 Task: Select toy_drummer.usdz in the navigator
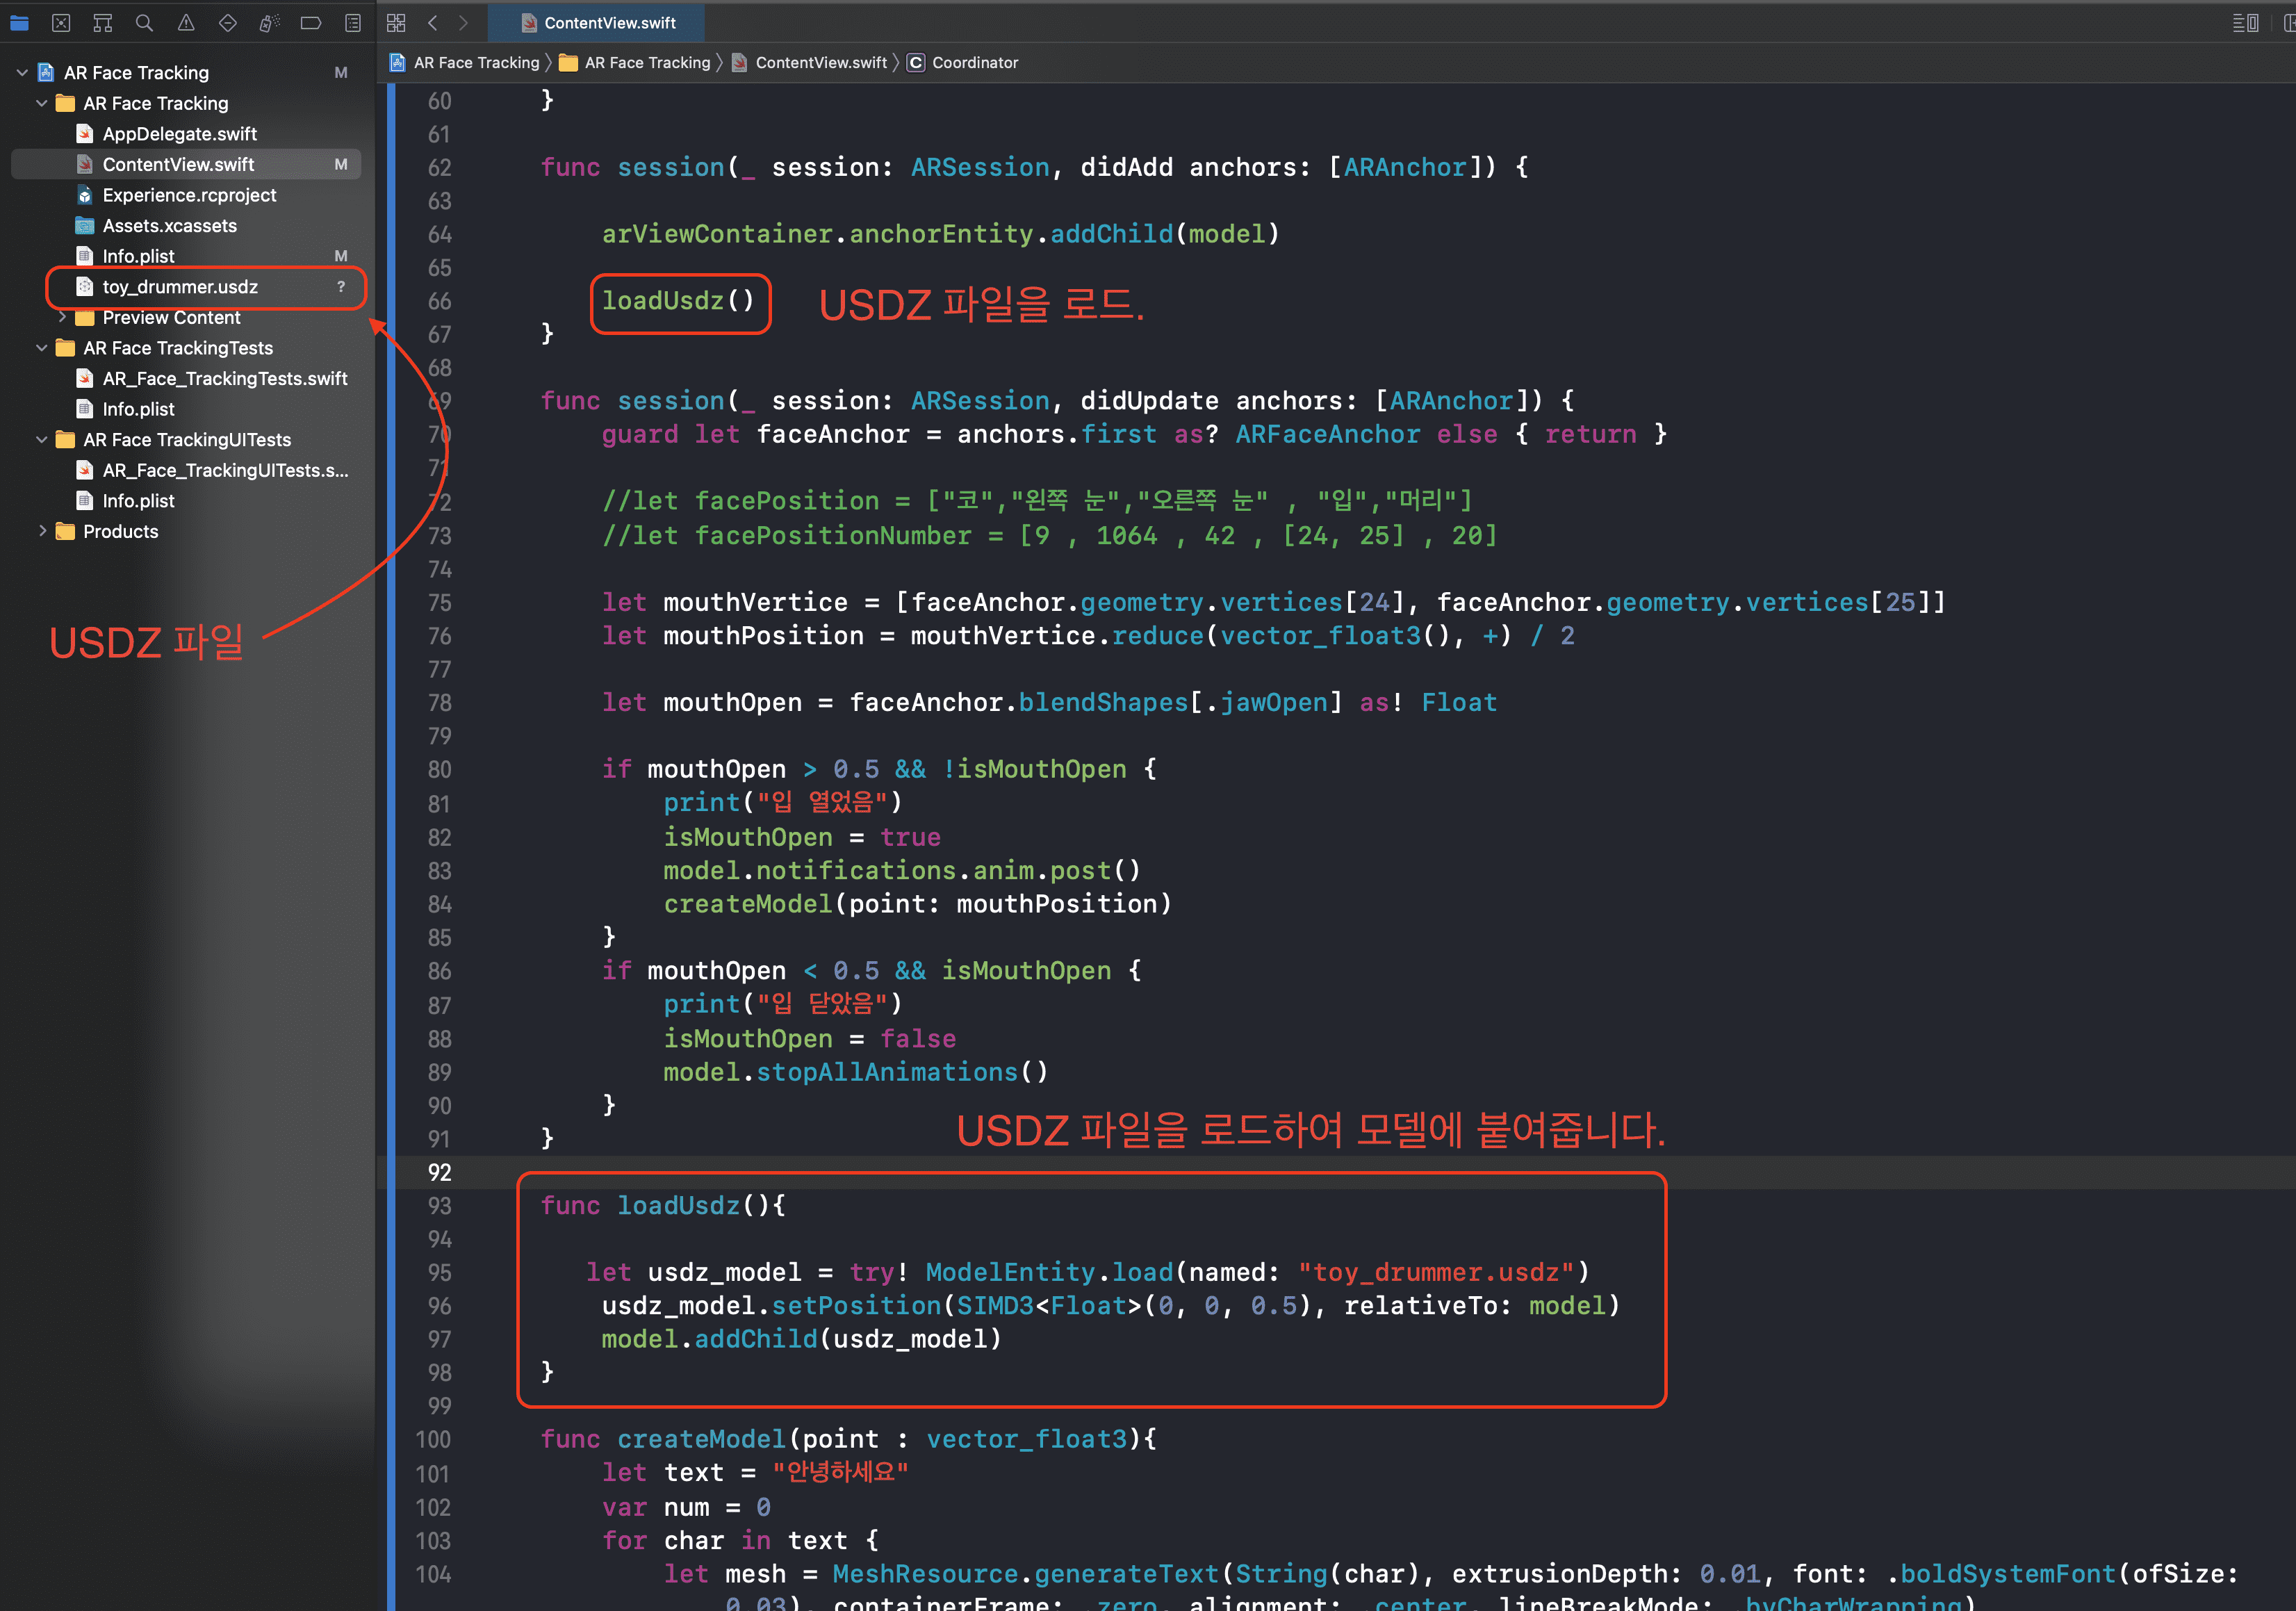click(180, 287)
